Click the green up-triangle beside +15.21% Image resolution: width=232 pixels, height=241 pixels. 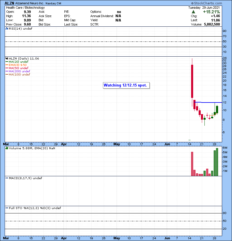[193, 12]
